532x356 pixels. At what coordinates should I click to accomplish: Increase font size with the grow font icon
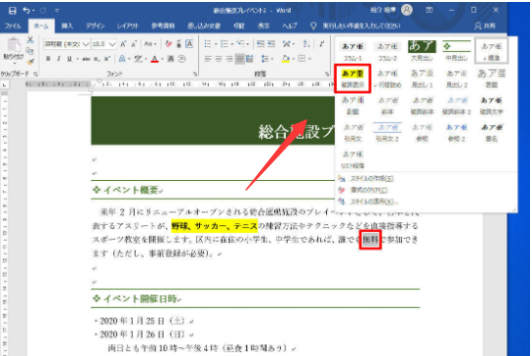tap(123, 44)
